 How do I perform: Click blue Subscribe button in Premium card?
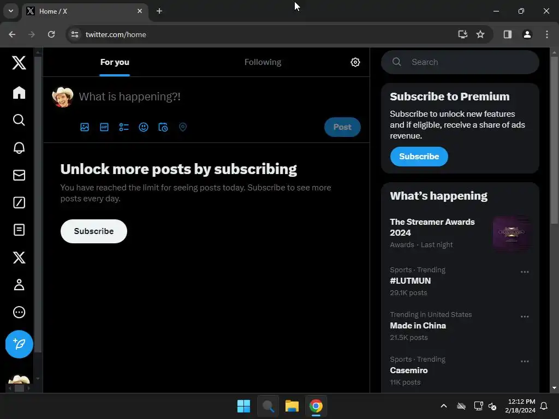tap(419, 157)
